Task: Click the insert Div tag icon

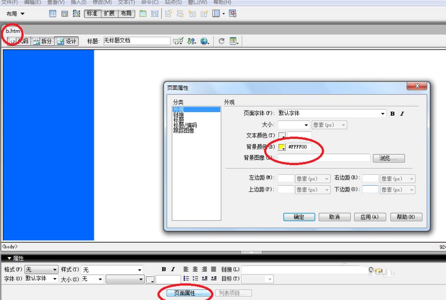Action: point(65,13)
